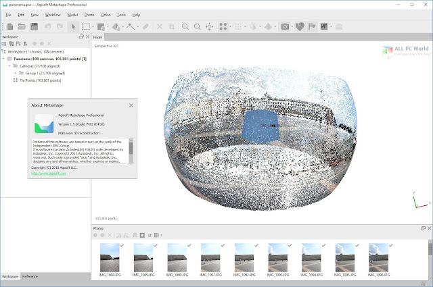Viewport: 433px width, 287px height.
Task: Select the Object transform tool
Action: coord(116,26)
